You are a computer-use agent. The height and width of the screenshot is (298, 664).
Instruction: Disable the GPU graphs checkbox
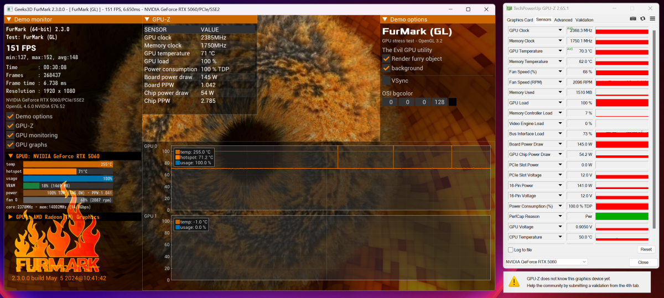click(x=11, y=145)
